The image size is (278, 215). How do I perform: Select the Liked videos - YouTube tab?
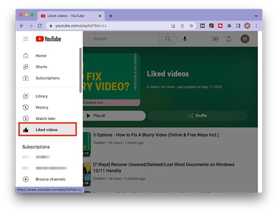(71, 16)
